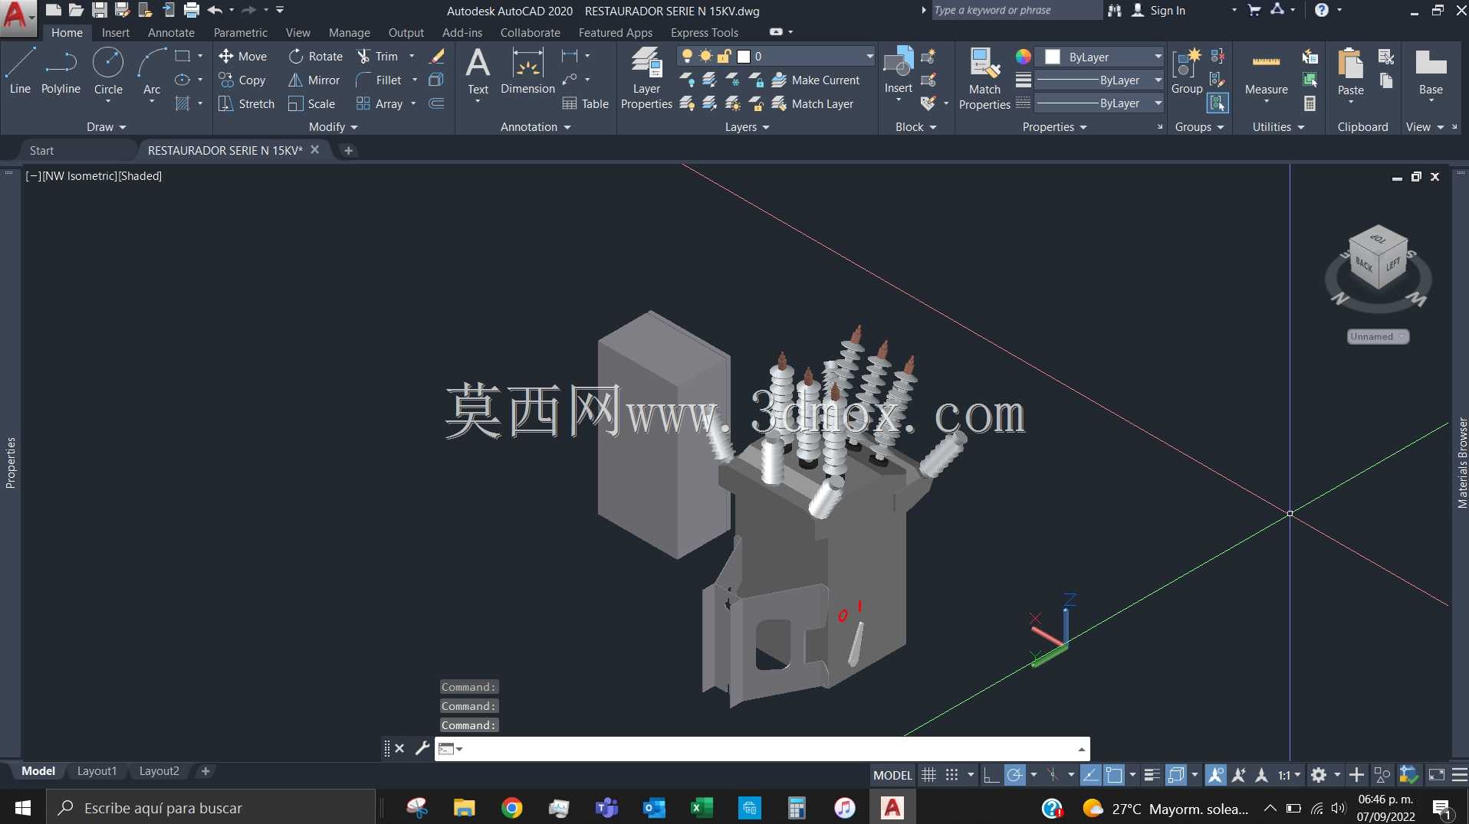Click the Scale tool
The height and width of the screenshot is (824, 1469).
(x=312, y=103)
